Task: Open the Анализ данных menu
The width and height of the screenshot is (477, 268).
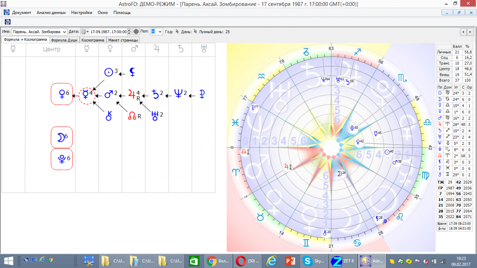Action: [51, 12]
